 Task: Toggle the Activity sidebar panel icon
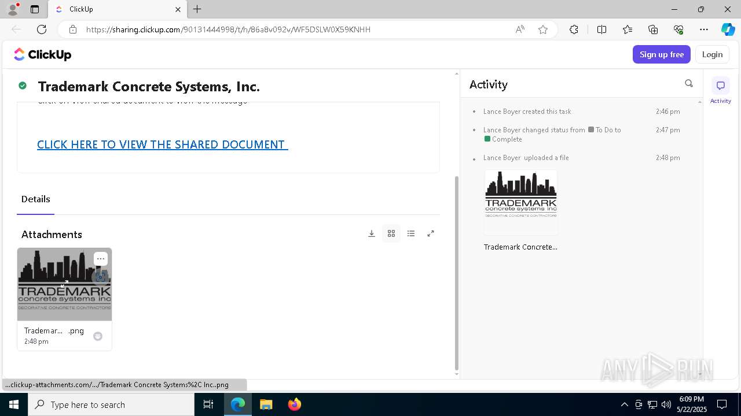coord(721,86)
